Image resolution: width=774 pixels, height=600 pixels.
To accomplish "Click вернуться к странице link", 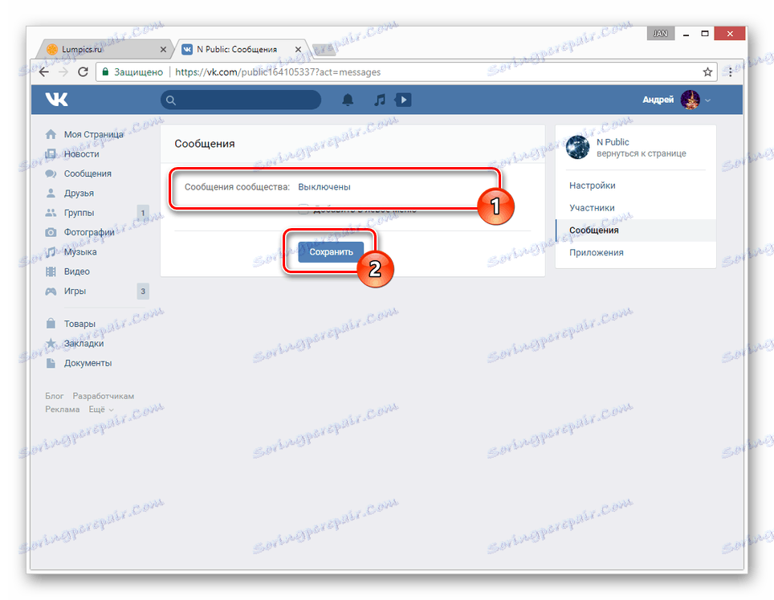I will (642, 153).
